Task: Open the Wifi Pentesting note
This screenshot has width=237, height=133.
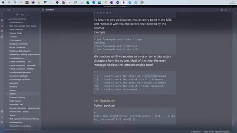Action: pos(16,122)
